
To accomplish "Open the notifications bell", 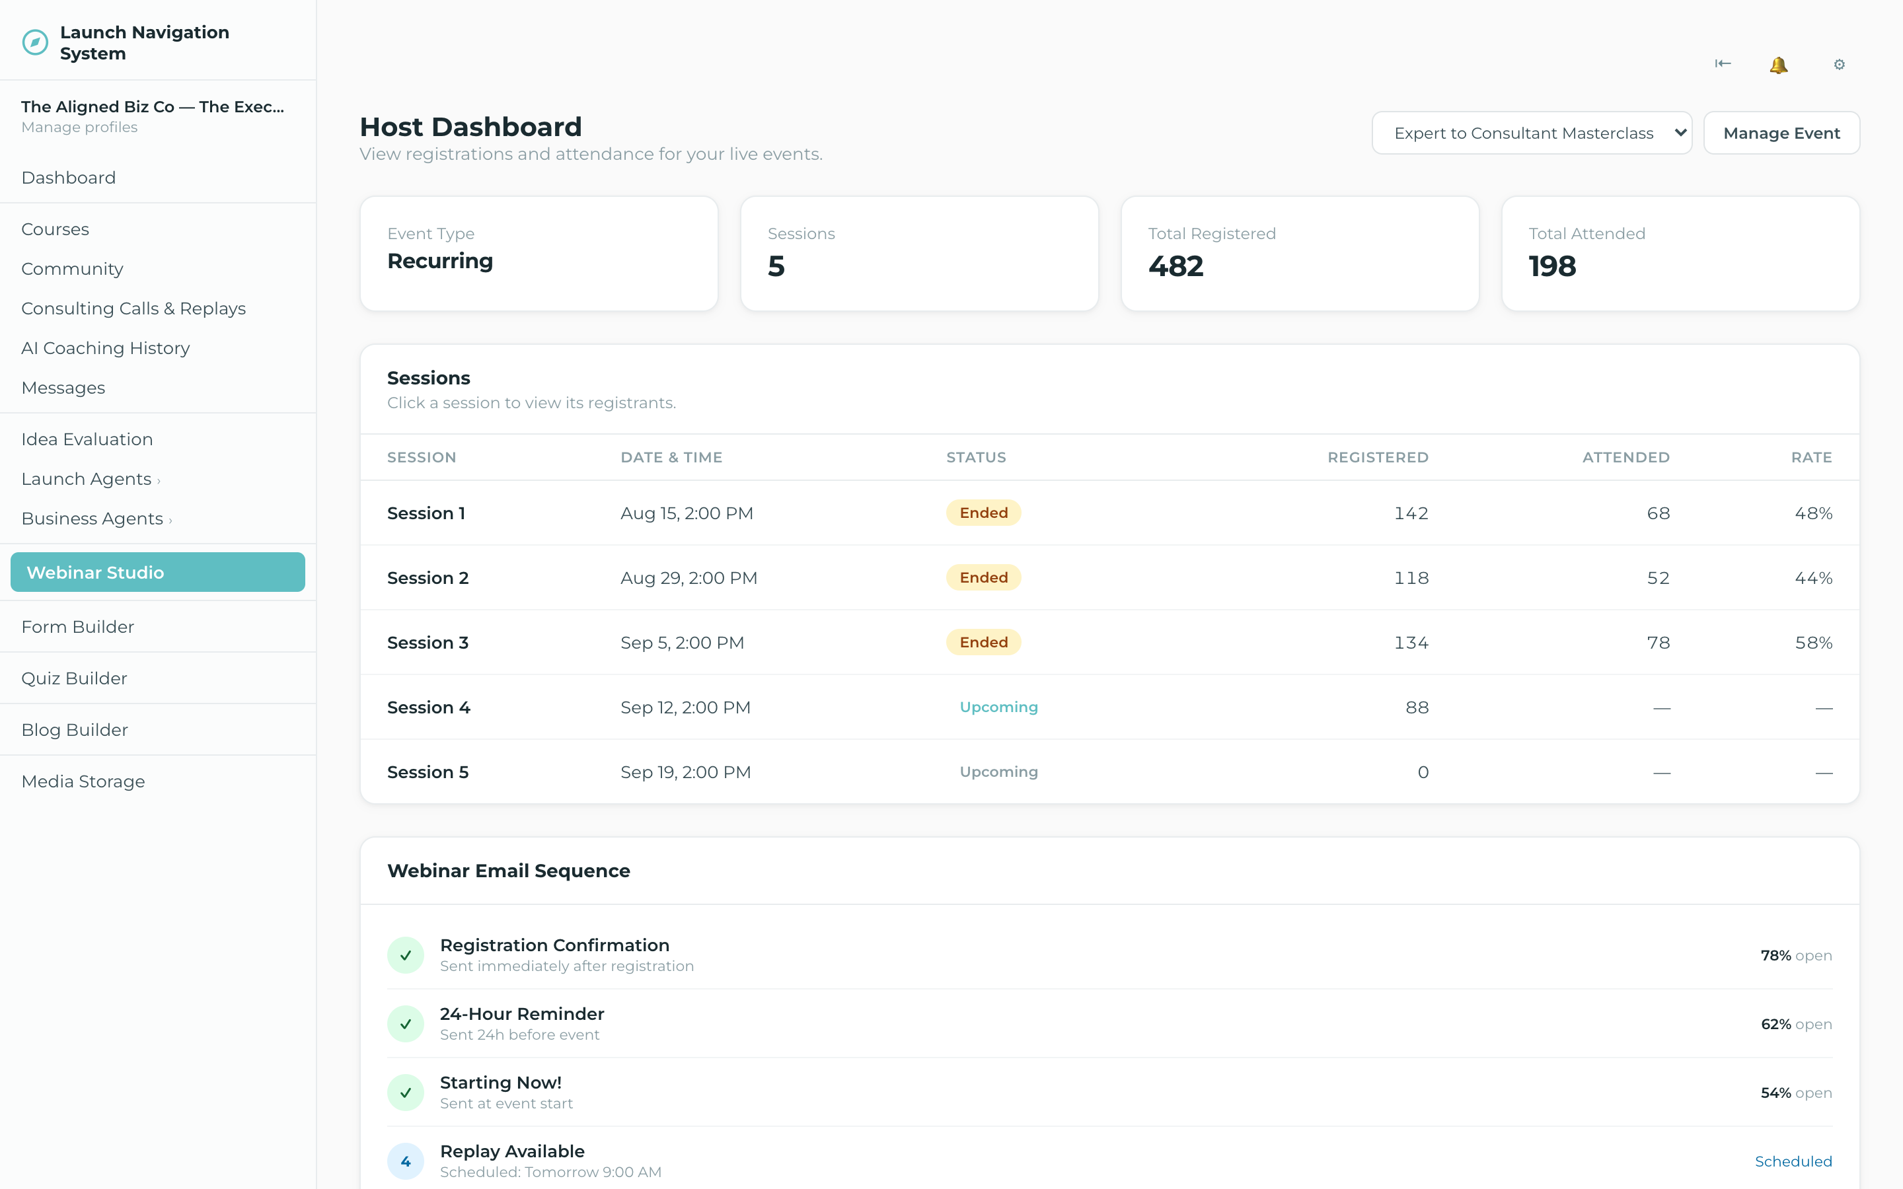I will coord(1779,65).
